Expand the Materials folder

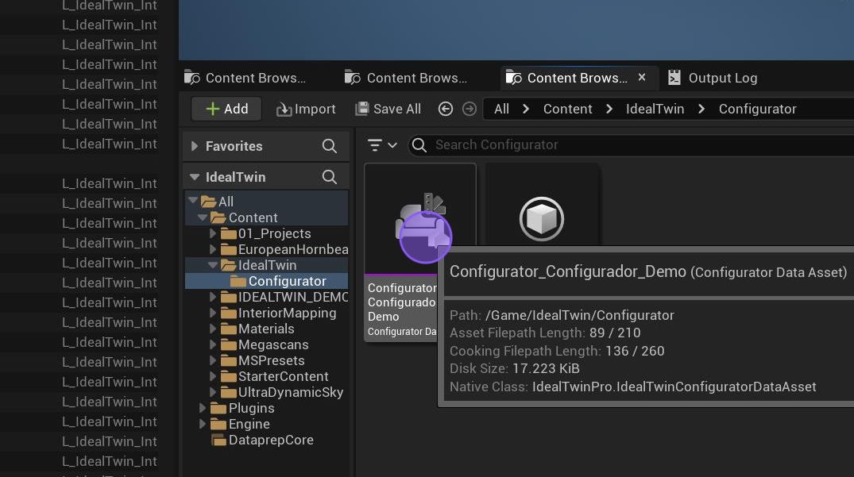coord(213,329)
